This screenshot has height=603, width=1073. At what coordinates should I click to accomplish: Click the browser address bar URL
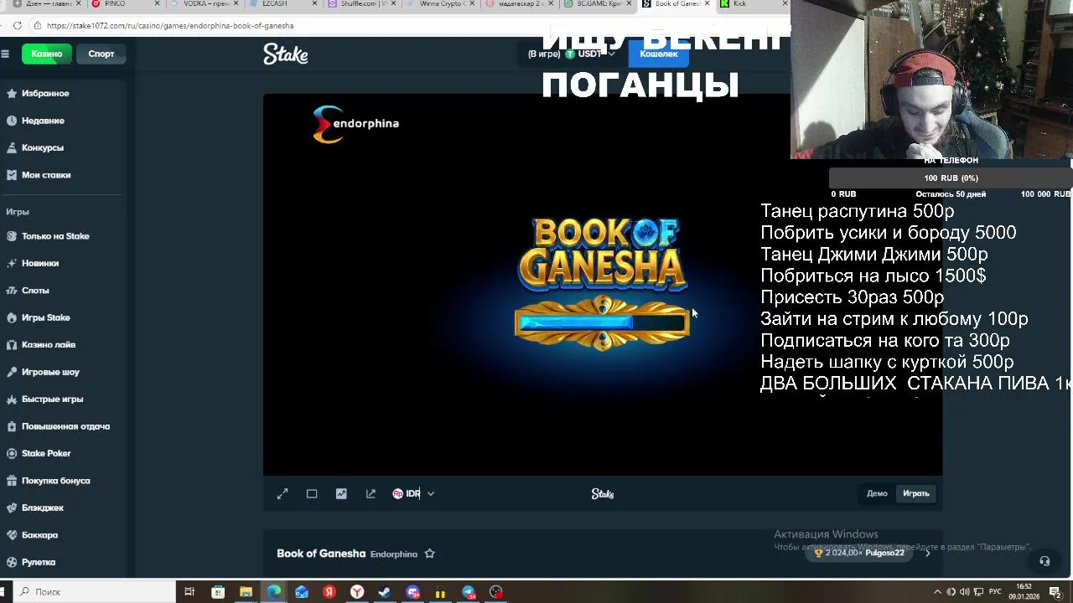170,25
